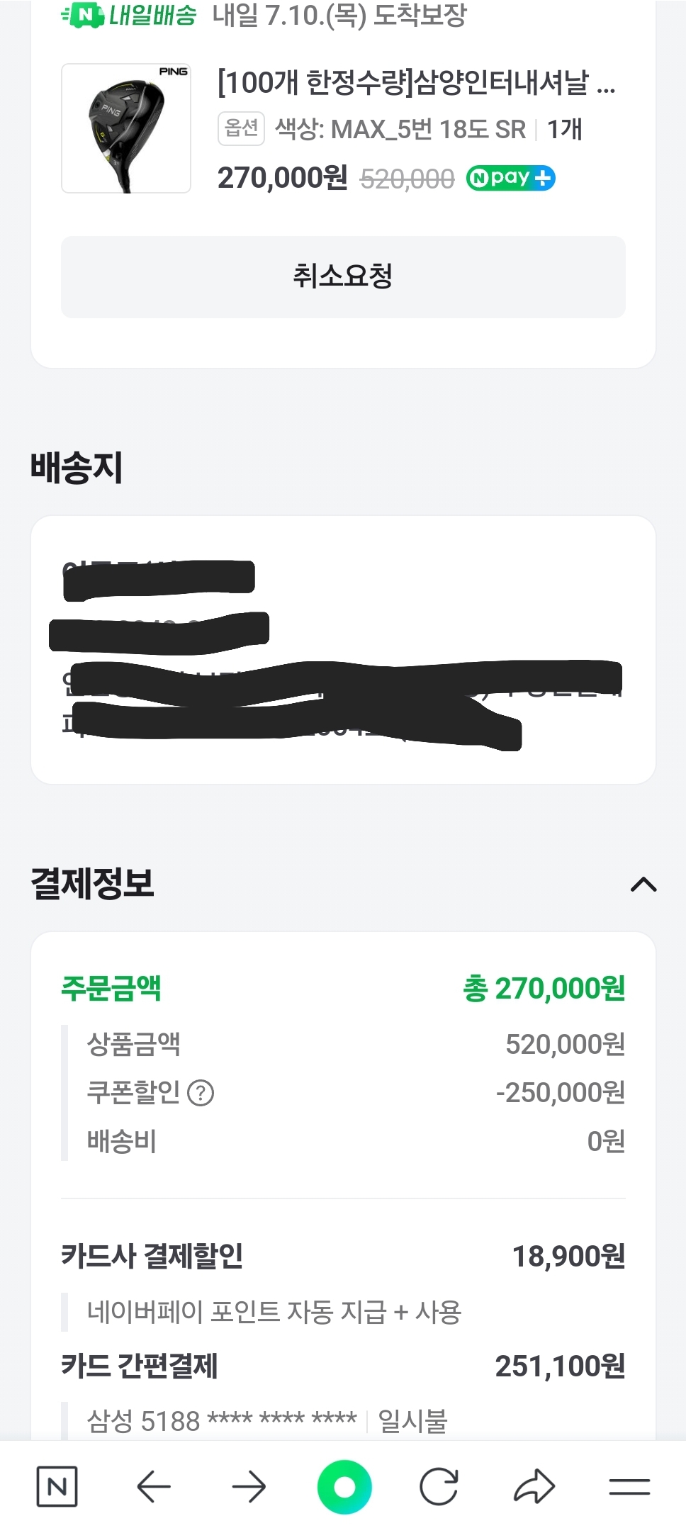Tap the 배송지 section heading
Screen dimensions: 686x1533
tap(77, 468)
